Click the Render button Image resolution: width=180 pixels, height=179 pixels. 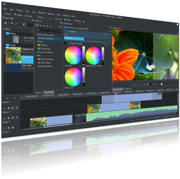pyautogui.click(x=77, y=21)
